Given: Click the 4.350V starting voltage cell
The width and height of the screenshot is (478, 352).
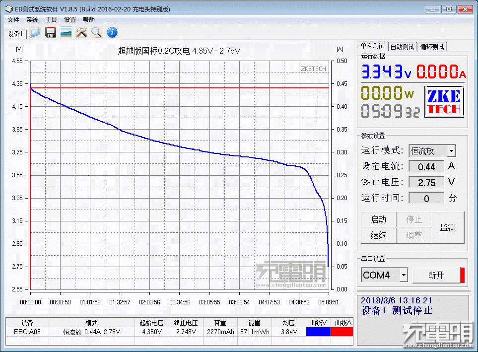Looking at the screenshot, I should point(152,332).
